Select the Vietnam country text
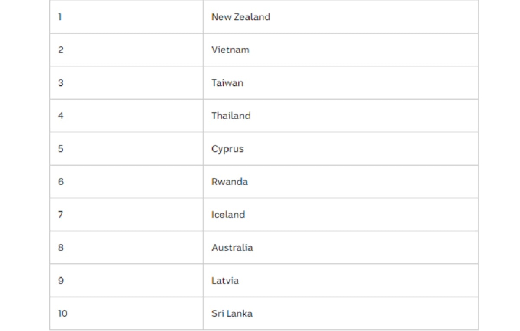The image size is (520, 331). tap(230, 50)
